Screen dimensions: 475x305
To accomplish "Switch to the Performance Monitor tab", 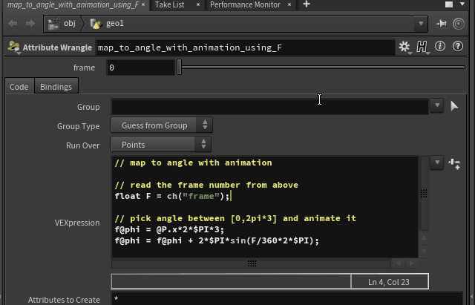I will [245, 4].
